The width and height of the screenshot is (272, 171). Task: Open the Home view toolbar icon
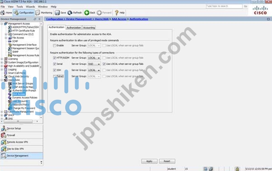click(6, 13)
